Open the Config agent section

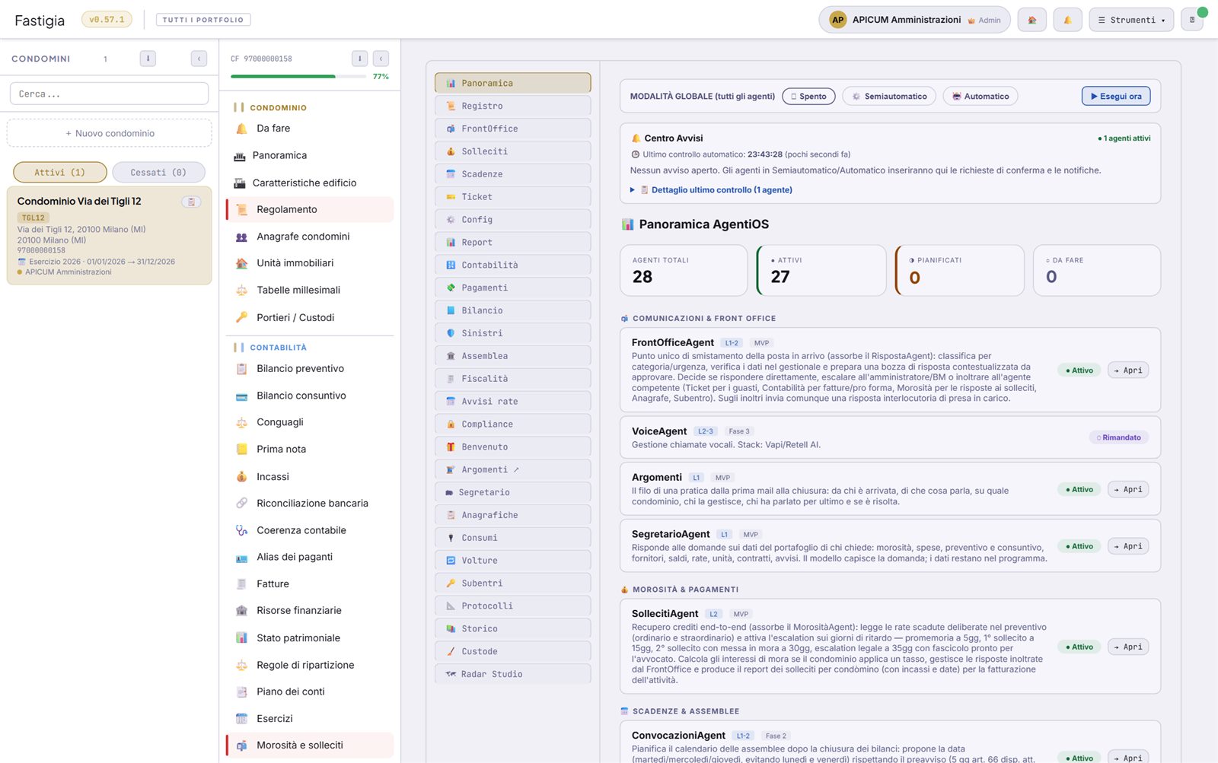coord(513,220)
